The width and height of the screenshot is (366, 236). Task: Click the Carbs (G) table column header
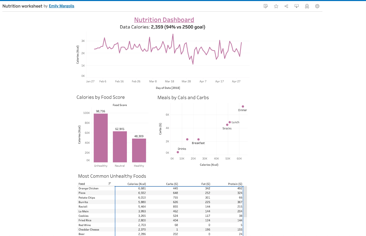pos(172,184)
